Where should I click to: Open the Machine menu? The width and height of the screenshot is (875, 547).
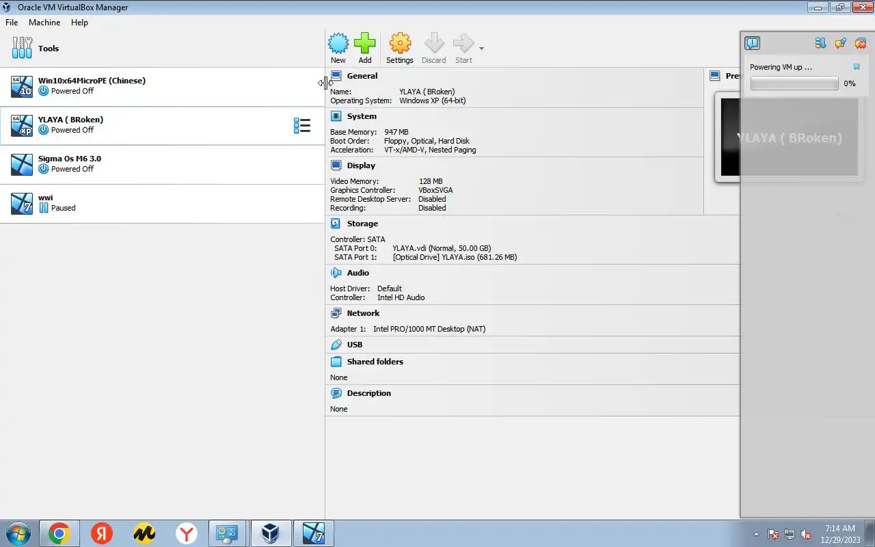44,22
